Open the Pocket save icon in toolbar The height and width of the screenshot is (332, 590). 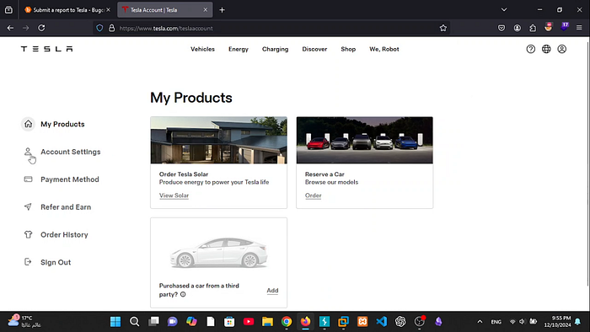pyautogui.click(x=501, y=28)
